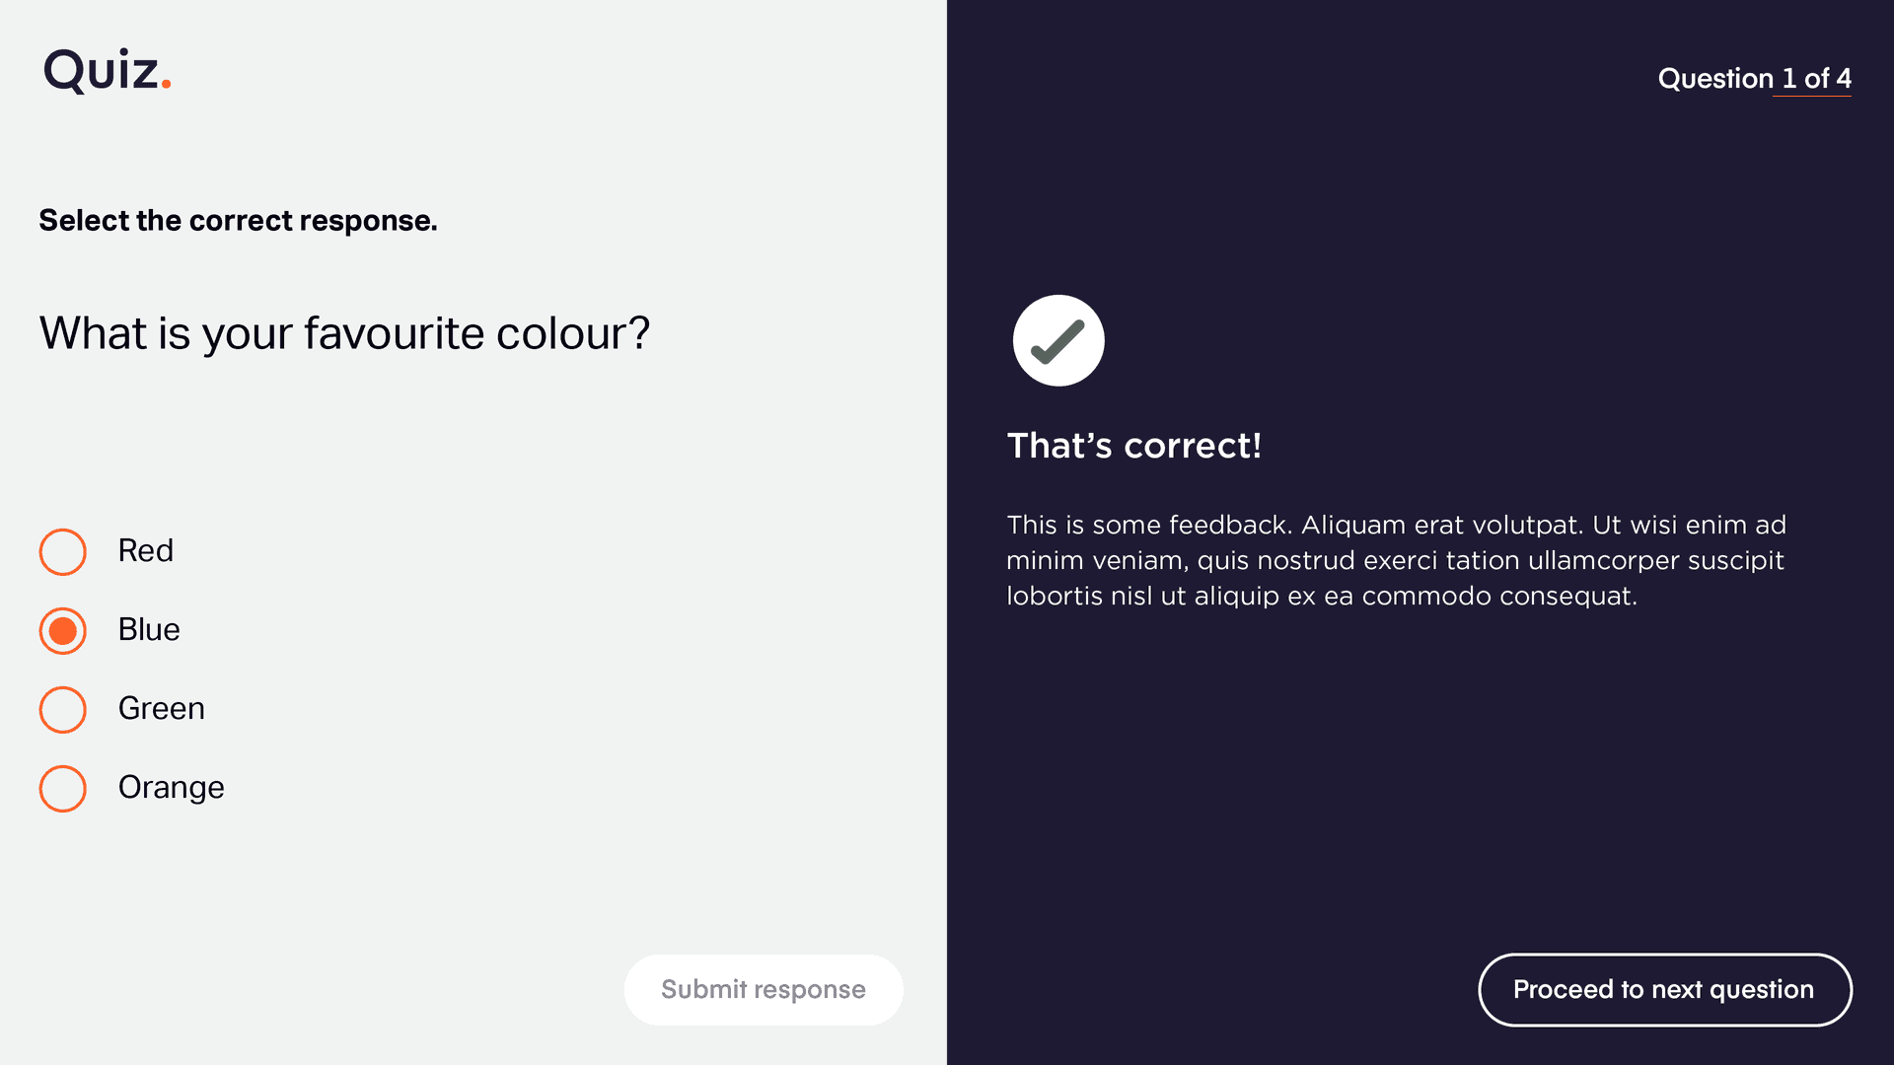Submit response using the white button

pyautogui.click(x=764, y=989)
